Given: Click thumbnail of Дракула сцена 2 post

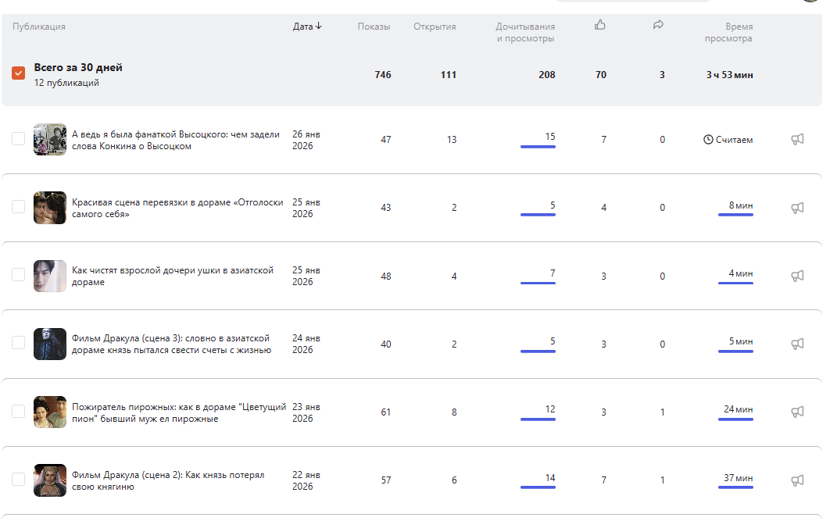Looking at the screenshot, I should pos(50,480).
